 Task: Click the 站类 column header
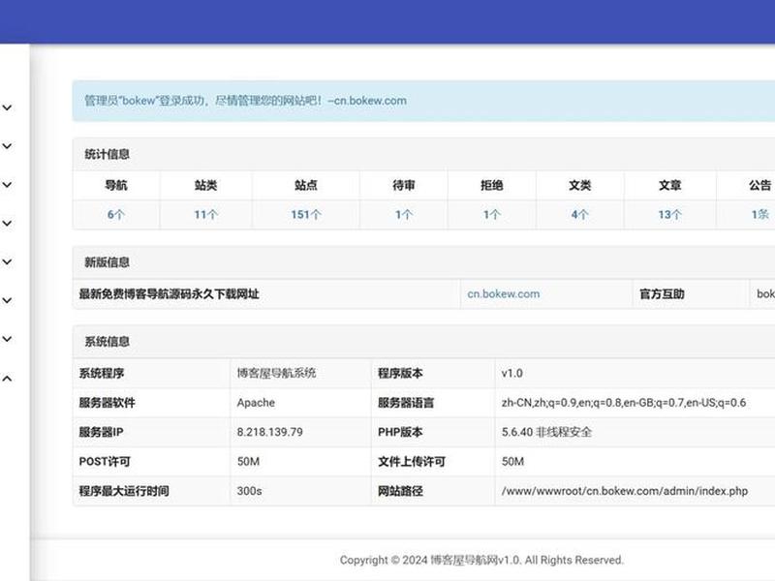(205, 185)
